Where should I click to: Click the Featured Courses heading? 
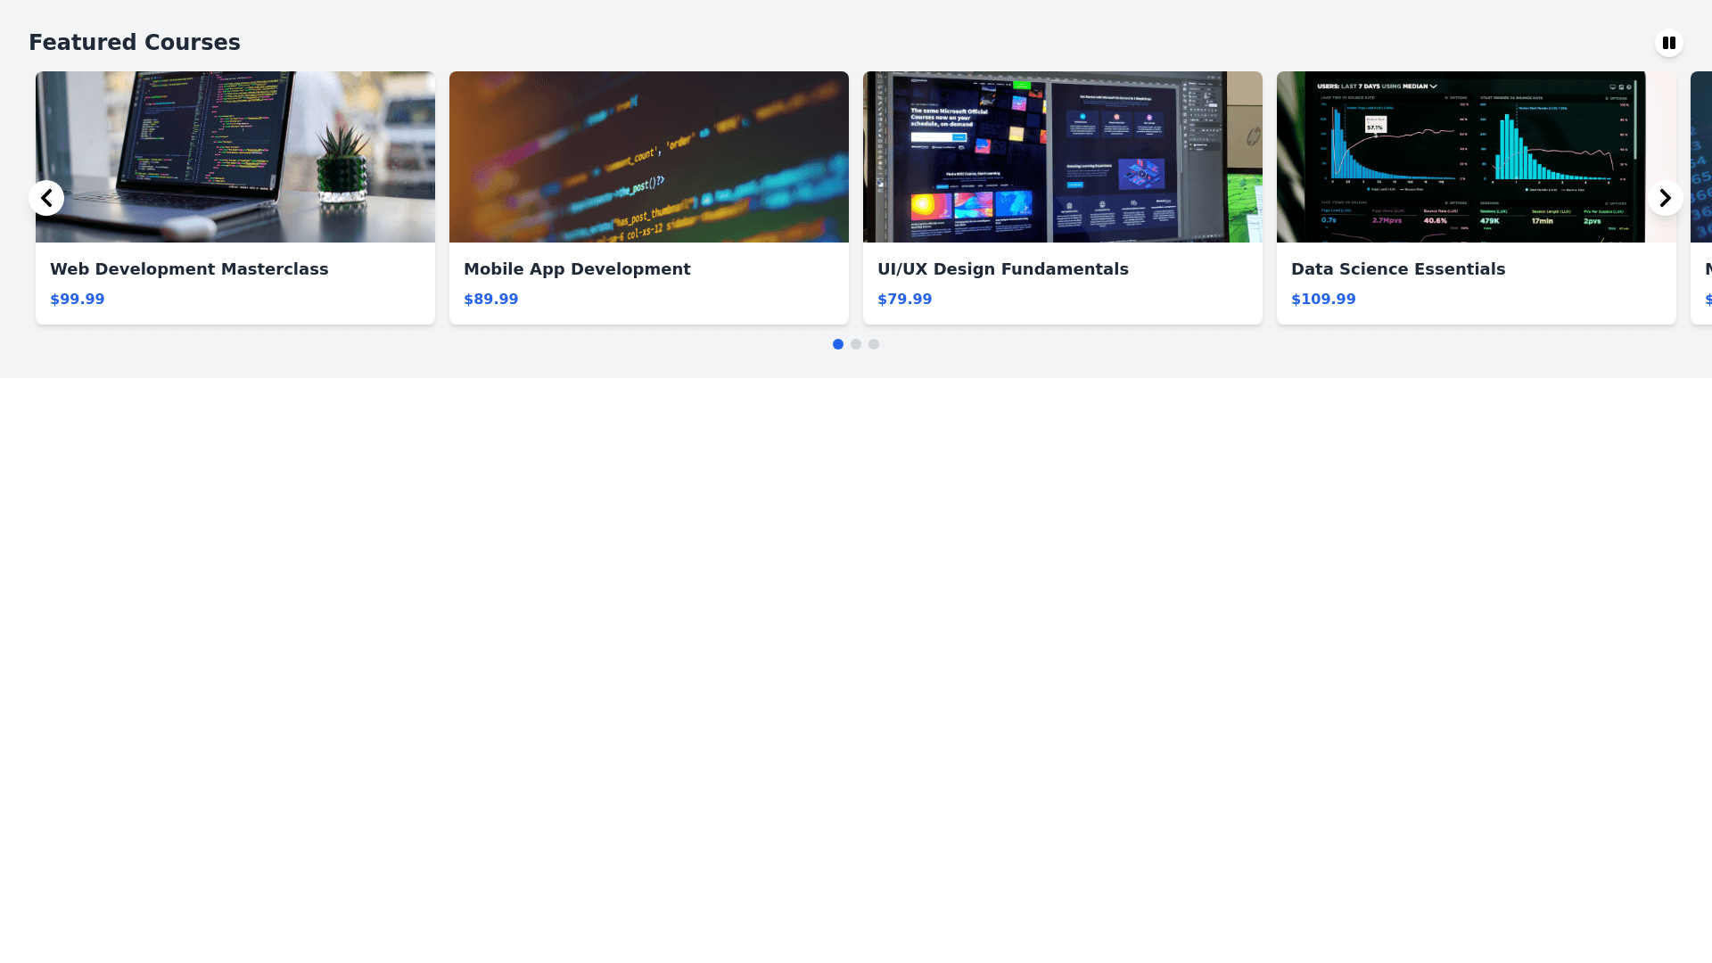[135, 43]
